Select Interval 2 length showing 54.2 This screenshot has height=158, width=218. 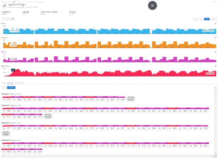(90, 110)
